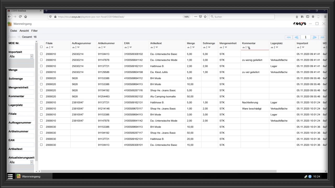Sort Filiale column ascending
The image size is (335, 188).
pos(47,47)
